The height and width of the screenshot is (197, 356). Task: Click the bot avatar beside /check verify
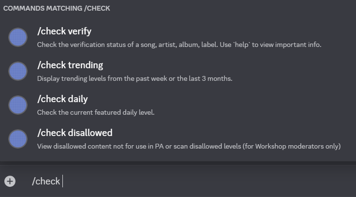[x=18, y=37]
